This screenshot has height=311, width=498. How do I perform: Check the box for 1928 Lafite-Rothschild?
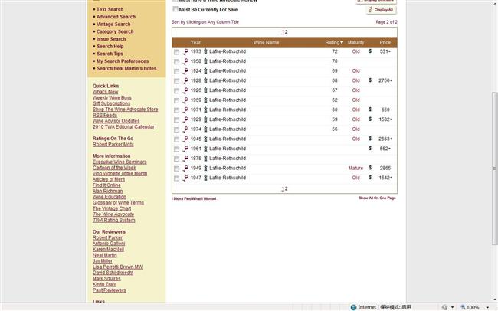(x=176, y=81)
